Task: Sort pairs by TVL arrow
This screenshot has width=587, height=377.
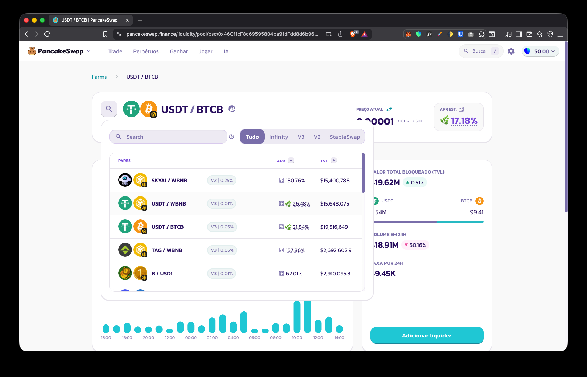Action: point(334,160)
